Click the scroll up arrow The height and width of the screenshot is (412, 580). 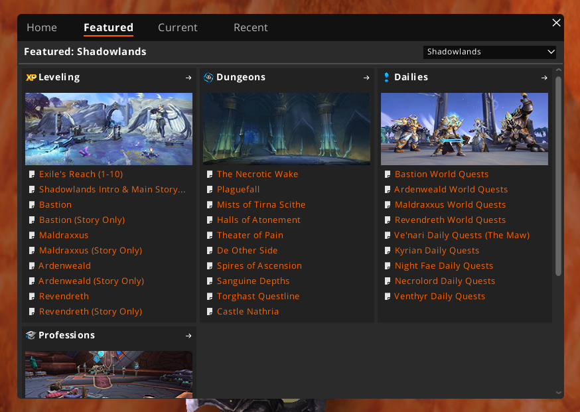(x=559, y=70)
